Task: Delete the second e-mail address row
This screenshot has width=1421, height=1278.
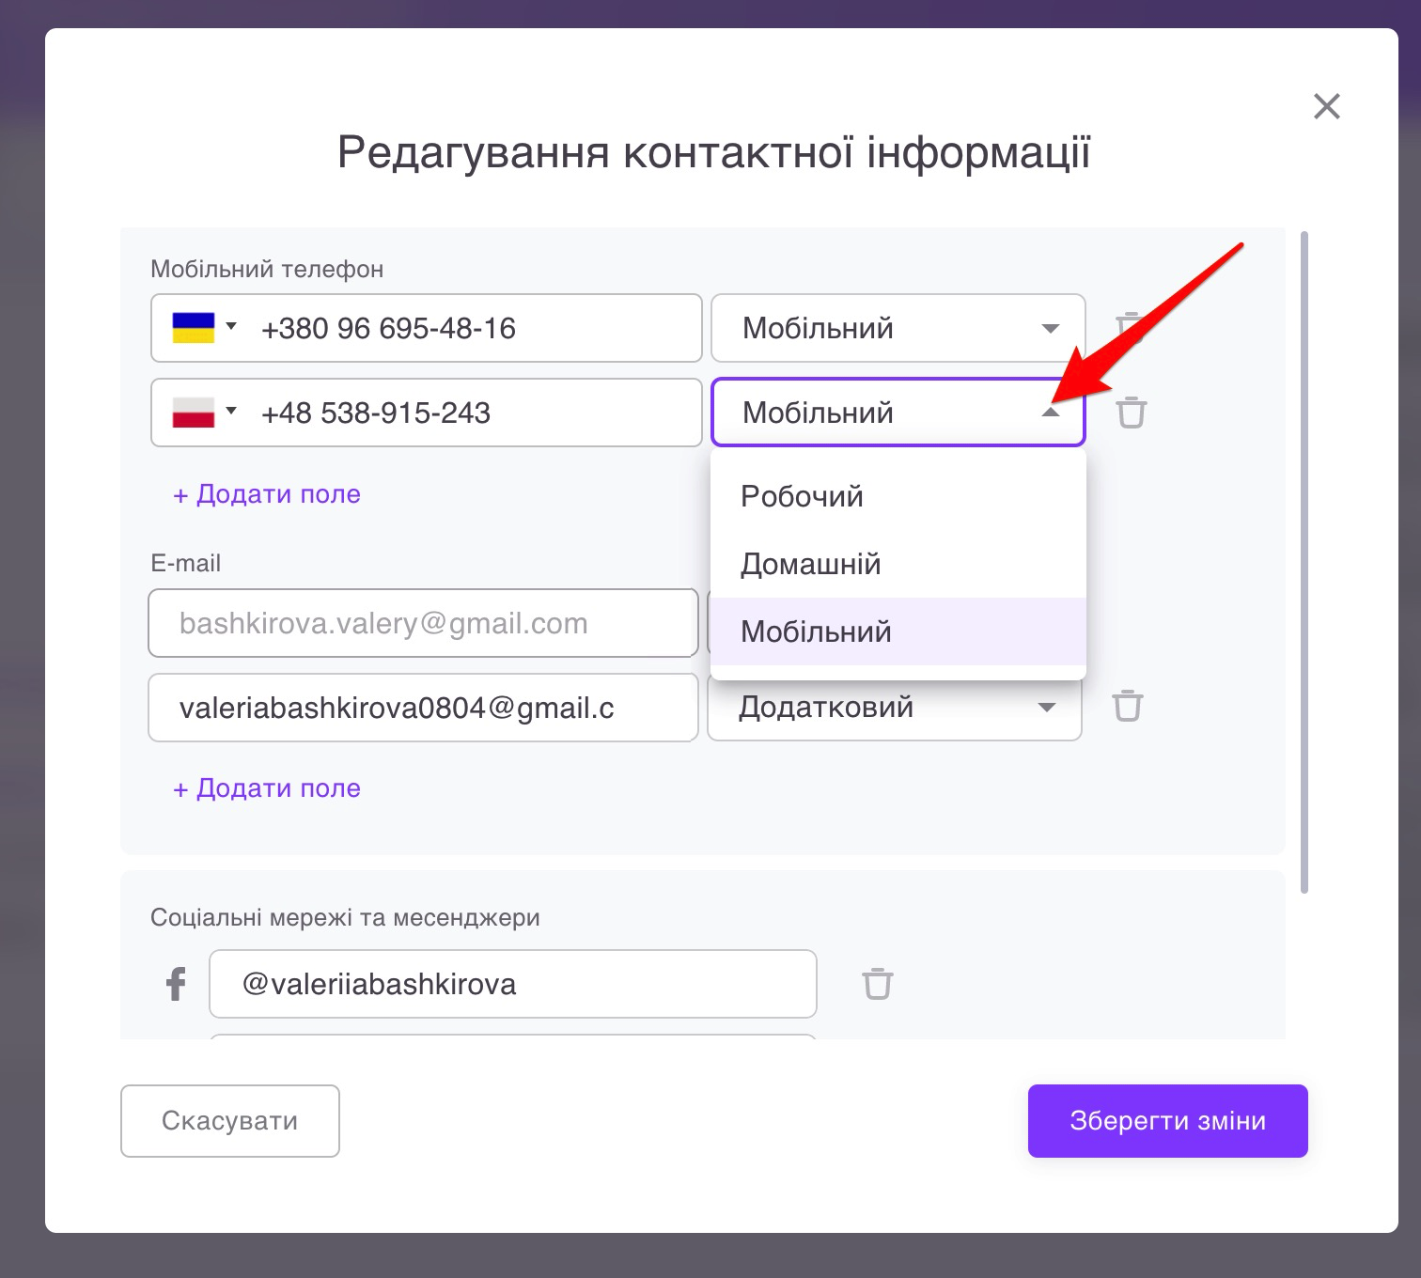Action: 1127,707
